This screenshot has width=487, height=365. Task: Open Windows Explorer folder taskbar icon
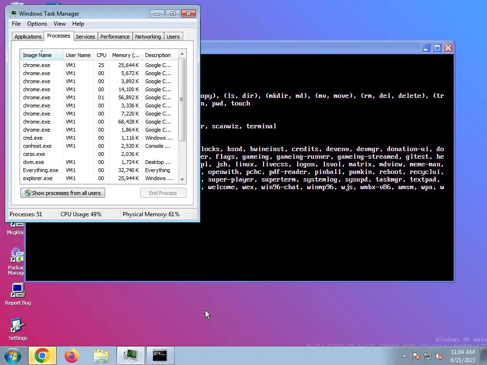(101, 355)
